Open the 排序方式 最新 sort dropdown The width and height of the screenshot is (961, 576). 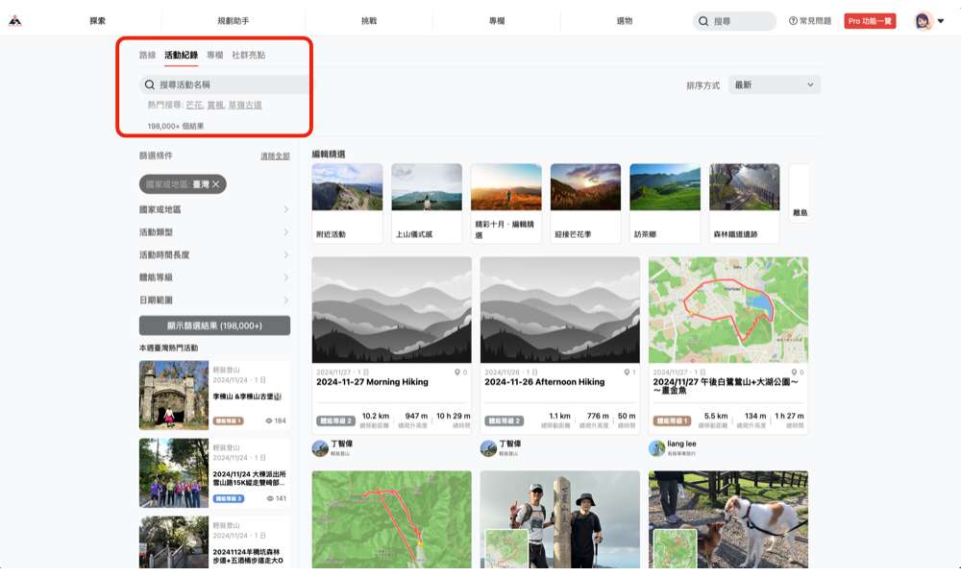pos(774,85)
